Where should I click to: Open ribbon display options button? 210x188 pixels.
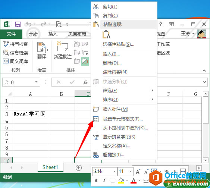(x=171, y=24)
